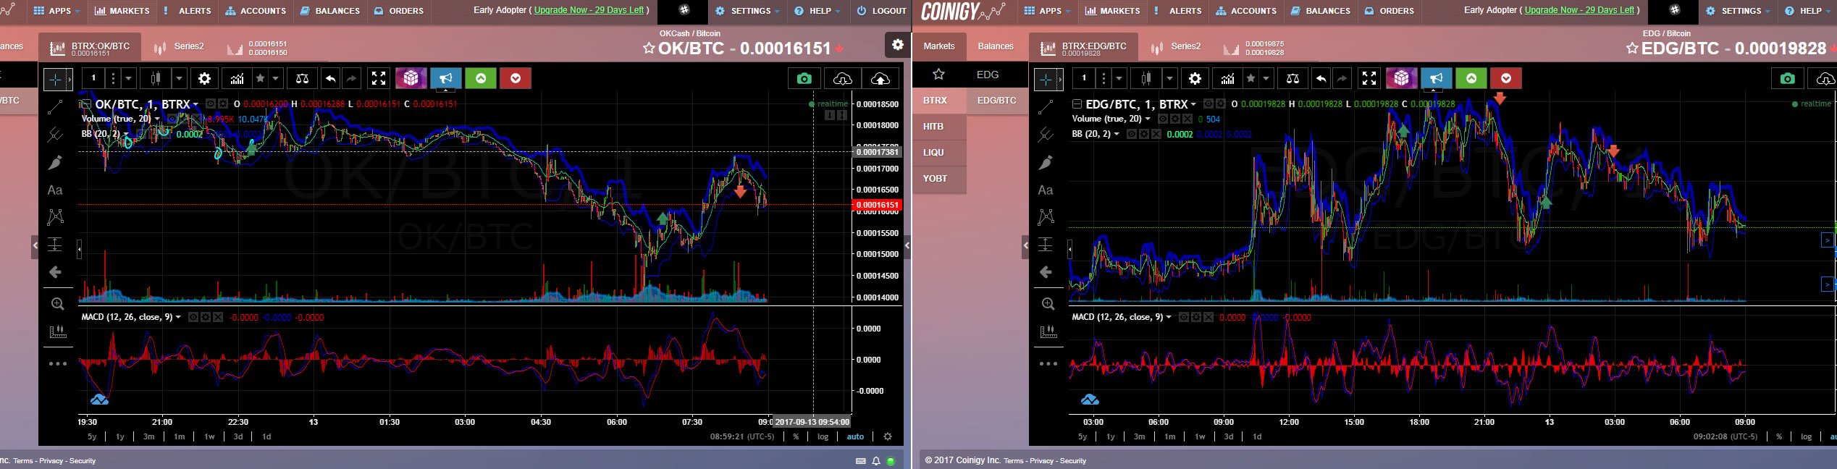Click blue megaphone alert button in OK/BTC toolbar
This screenshot has width=1837, height=469.
[x=446, y=78]
